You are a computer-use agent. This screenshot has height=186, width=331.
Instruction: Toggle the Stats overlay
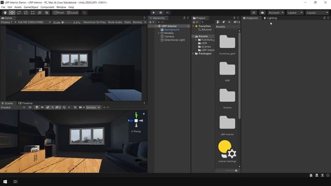(127, 22)
